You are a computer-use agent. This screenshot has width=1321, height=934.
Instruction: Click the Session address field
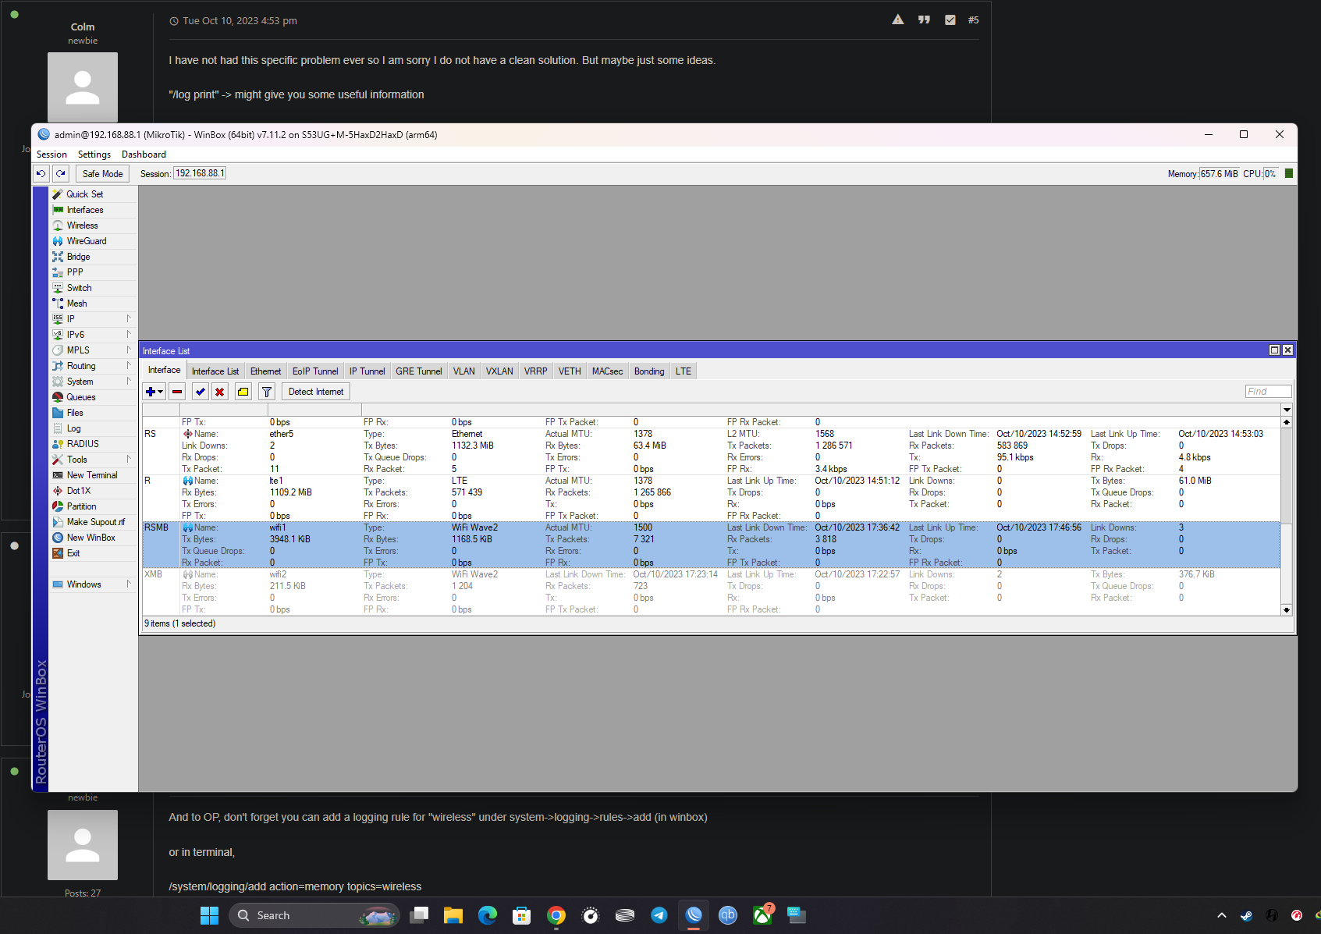tap(200, 173)
